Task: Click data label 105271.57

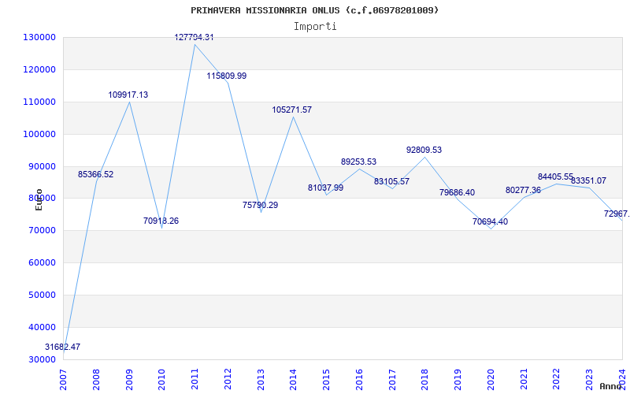Action: (x=292, y=110)
